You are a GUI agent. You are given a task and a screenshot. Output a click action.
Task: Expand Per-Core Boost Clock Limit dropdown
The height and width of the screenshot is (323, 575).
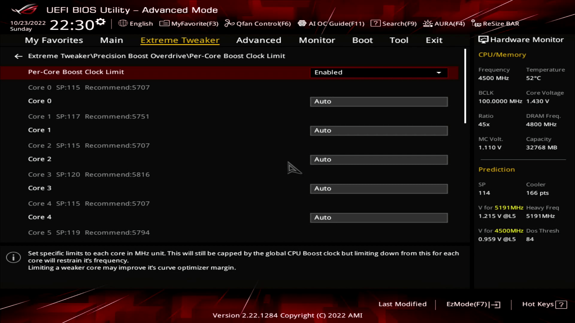pos(379,72)
